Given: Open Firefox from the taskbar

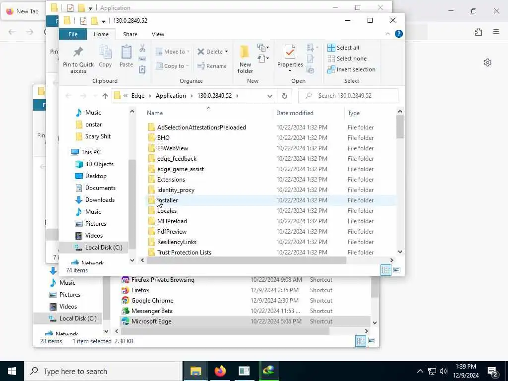Looking at the screenshot, I should [x=220, y=371].
